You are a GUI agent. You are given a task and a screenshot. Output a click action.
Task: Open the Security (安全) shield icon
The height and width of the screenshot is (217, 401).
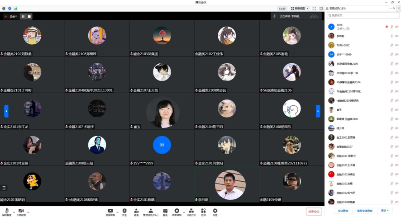[x=124, y=212]
